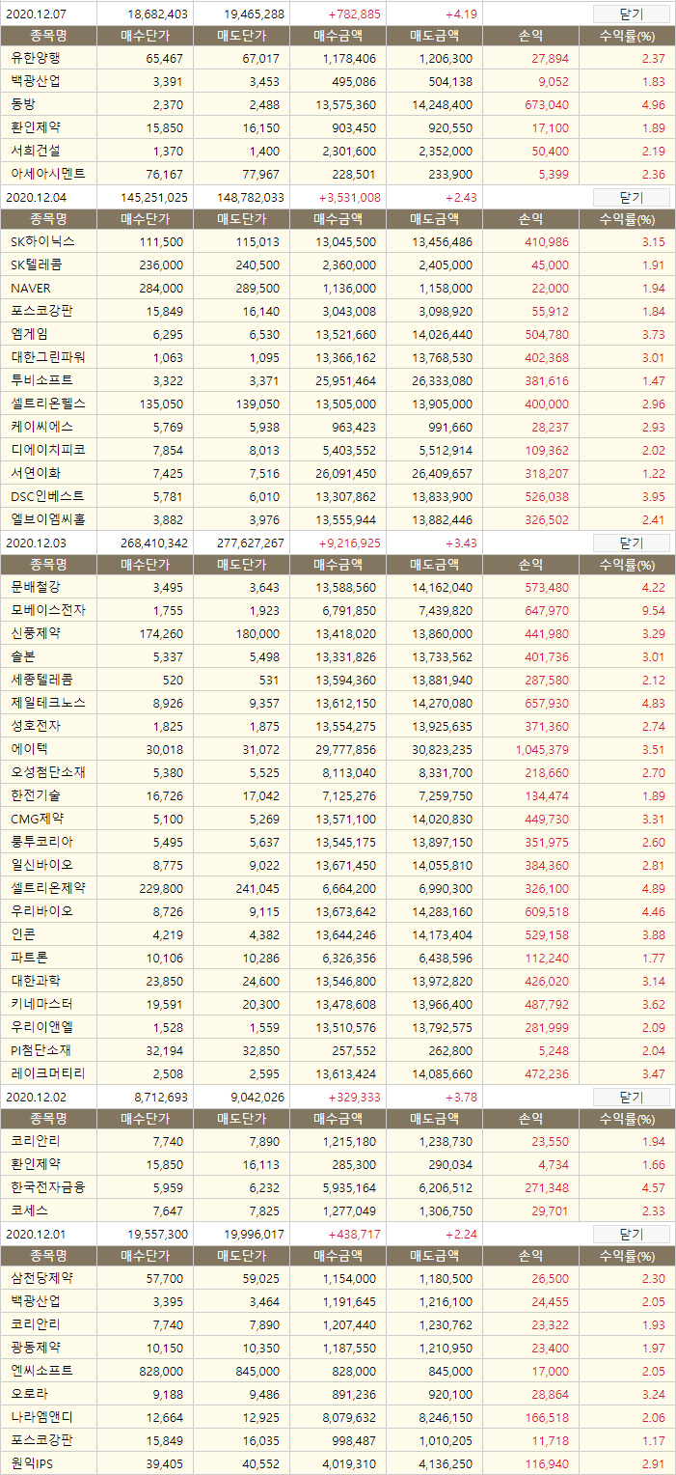Click 828,000 buy price of 엔씨소프트

point(161,1372)
